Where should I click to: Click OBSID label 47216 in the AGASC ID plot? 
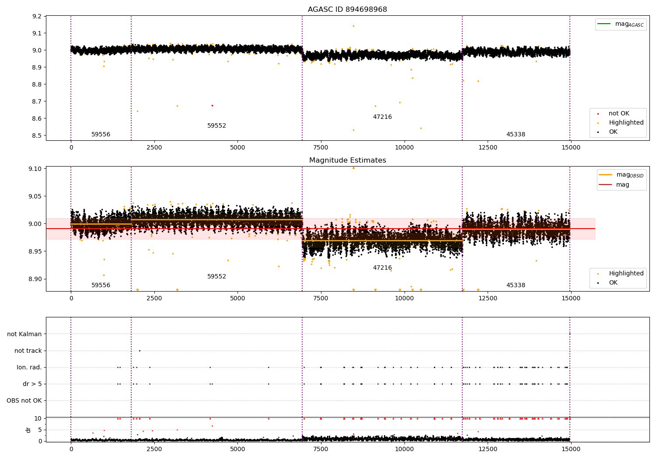click(x=382, y=117)
